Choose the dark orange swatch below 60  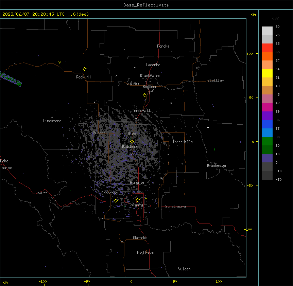pos(267,56)
